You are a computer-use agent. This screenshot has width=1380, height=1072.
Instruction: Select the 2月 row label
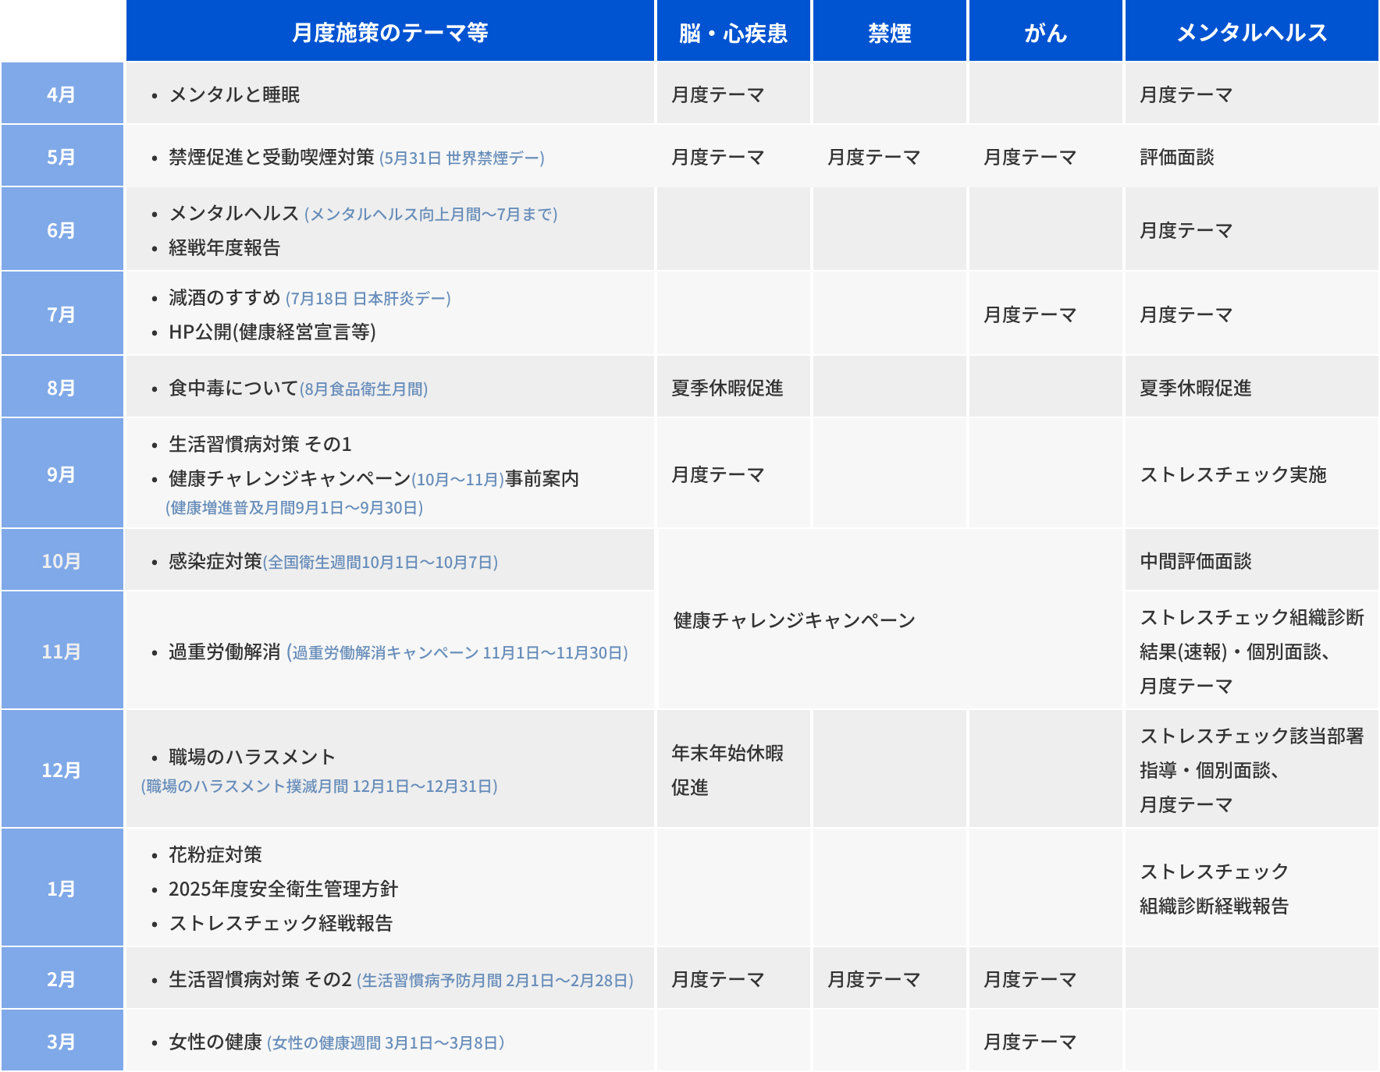pyautogui.click(x=62, y=978)
